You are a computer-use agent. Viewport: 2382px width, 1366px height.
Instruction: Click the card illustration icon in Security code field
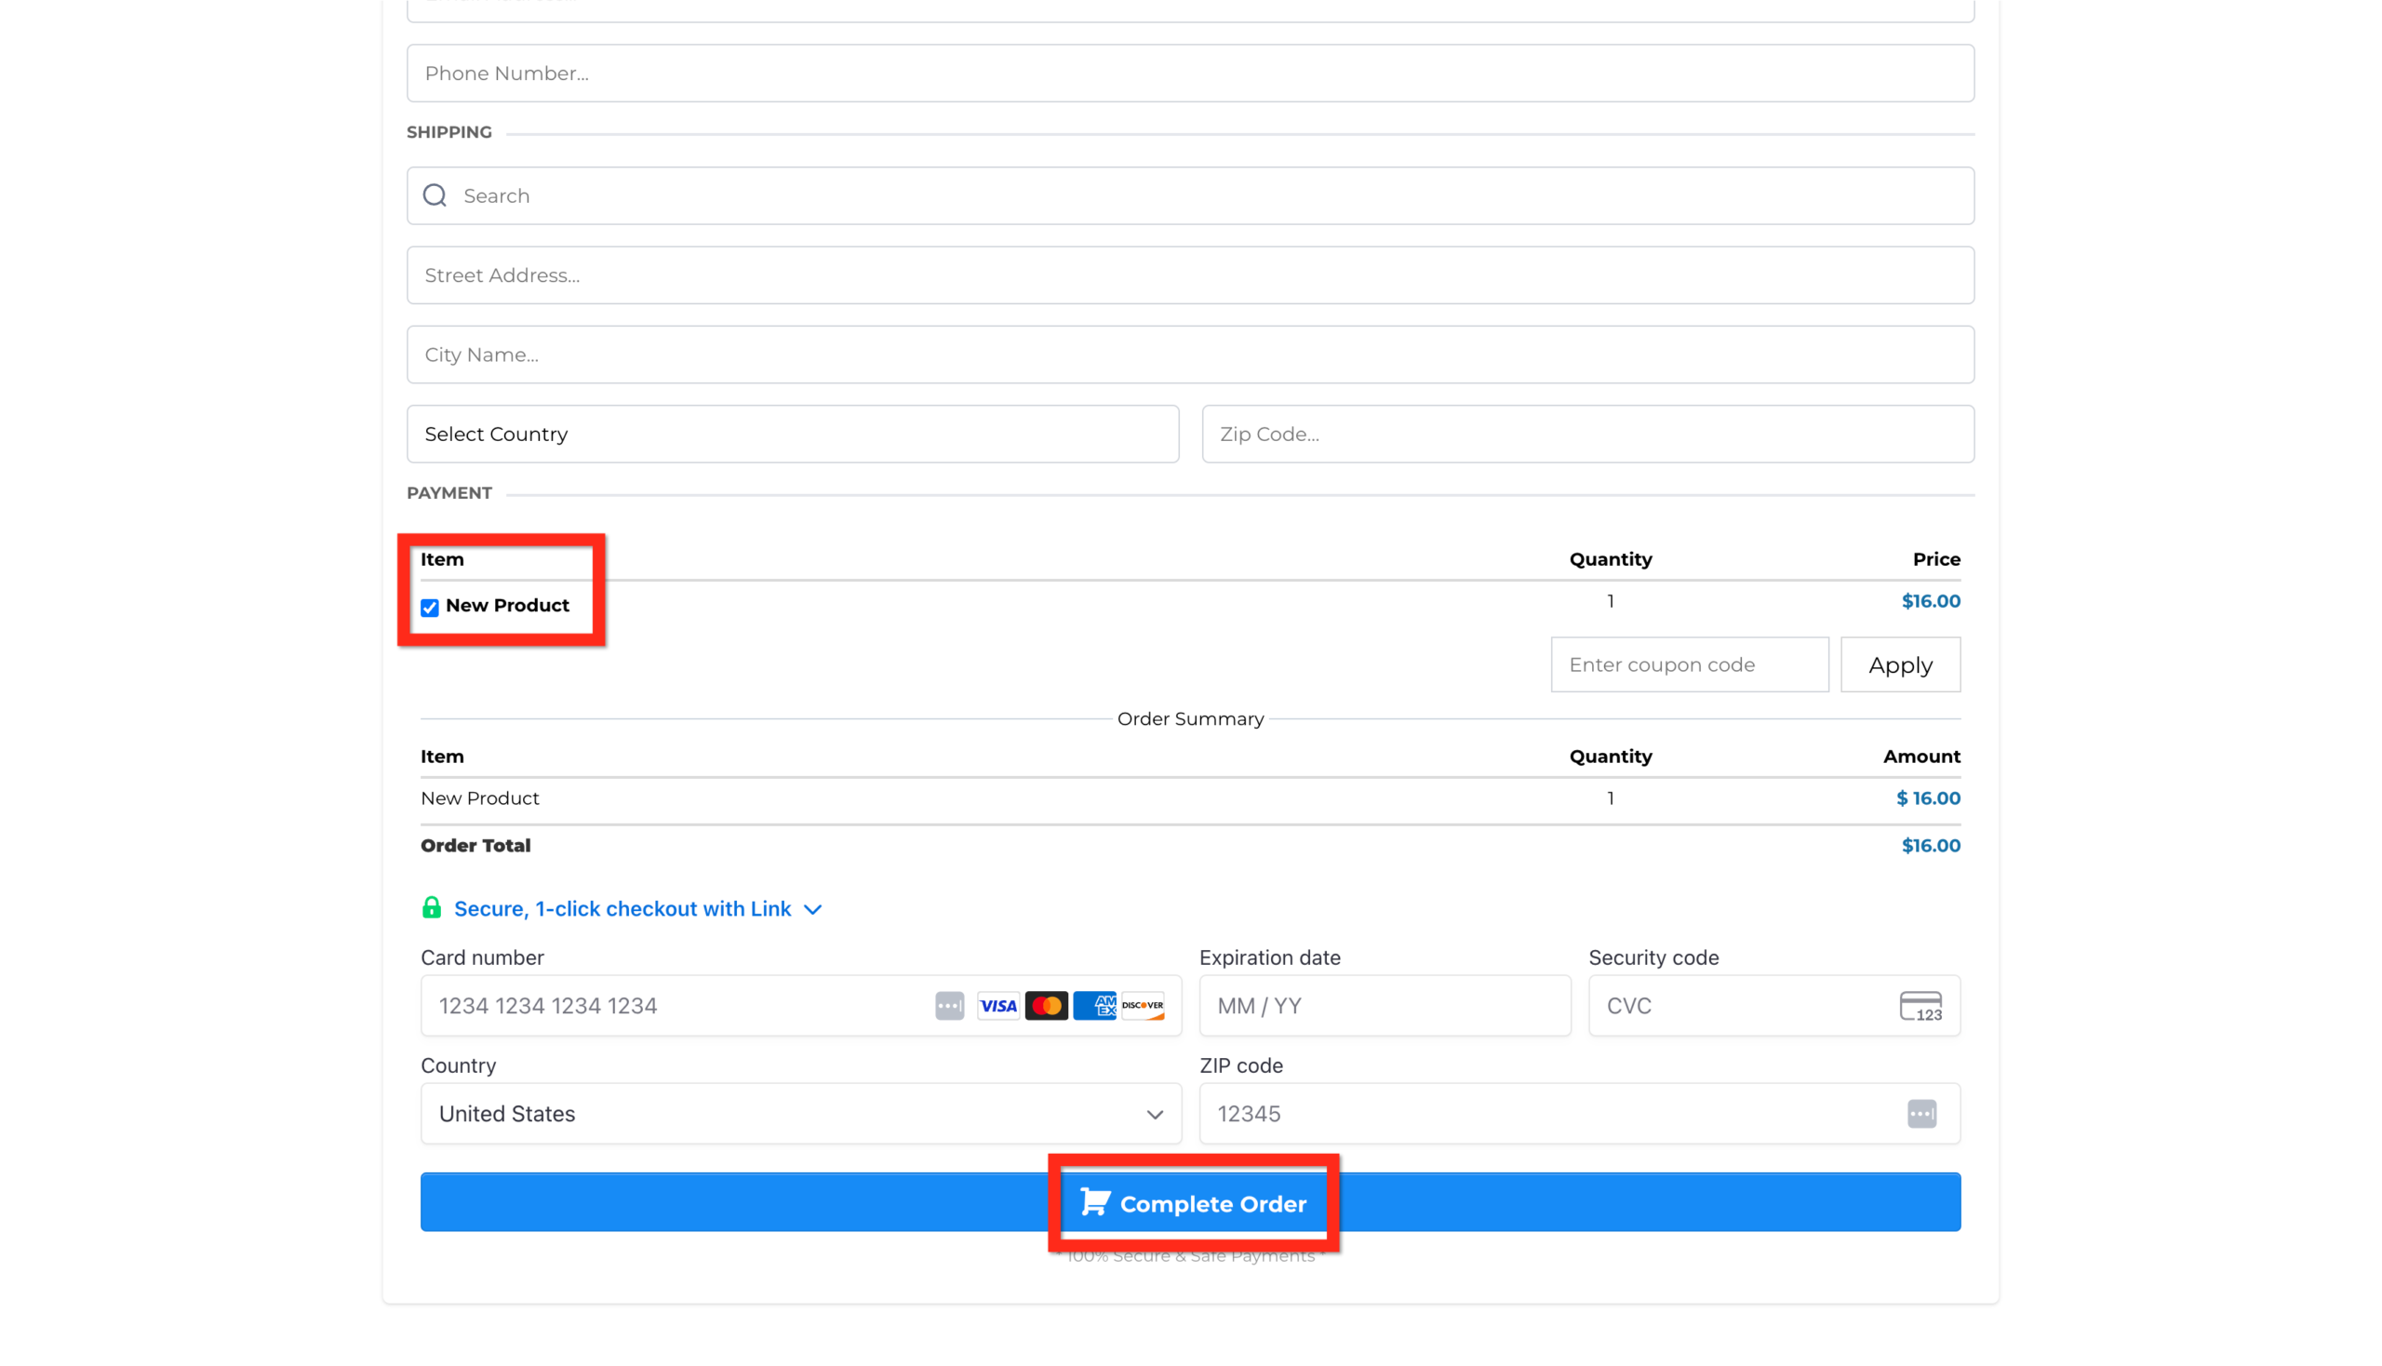coord(1920,1005)
